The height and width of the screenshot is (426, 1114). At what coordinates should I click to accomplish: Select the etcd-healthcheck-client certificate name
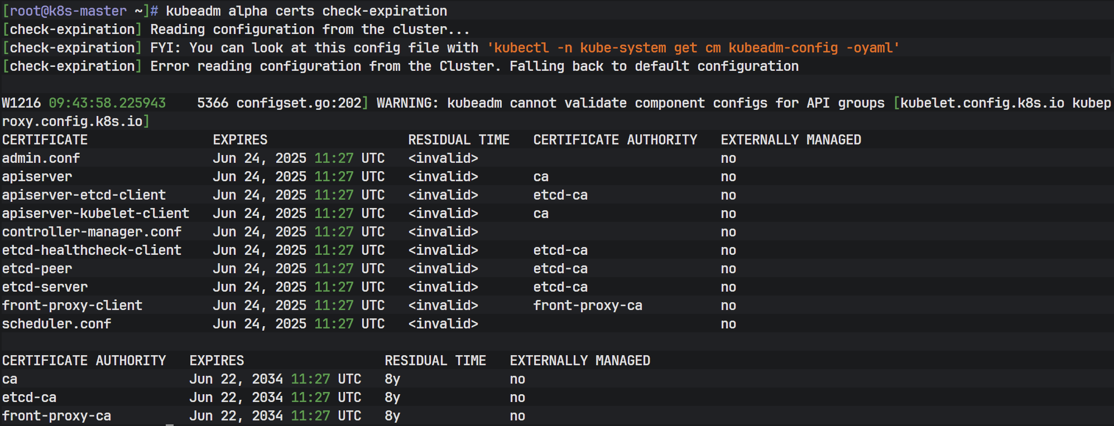tap(92, 250)
